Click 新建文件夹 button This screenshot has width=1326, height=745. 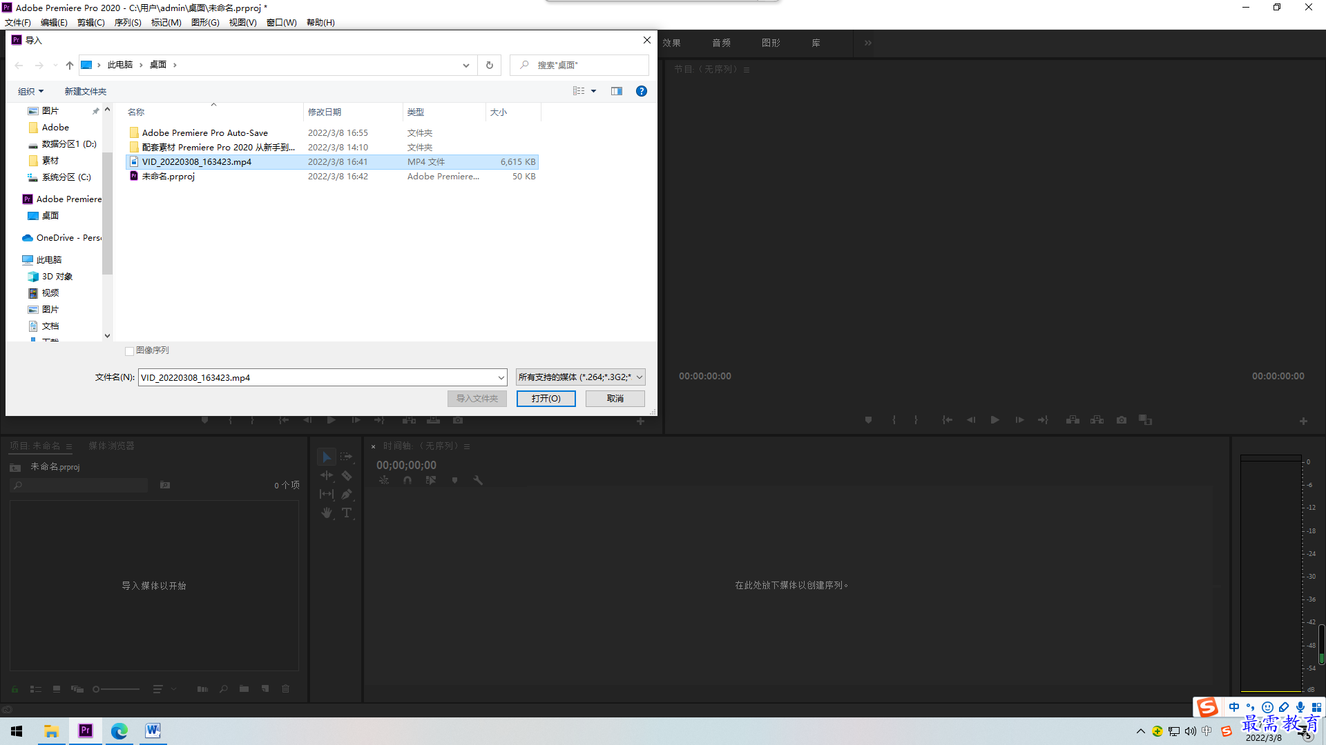pyautogui.click(x=86, y=91)
